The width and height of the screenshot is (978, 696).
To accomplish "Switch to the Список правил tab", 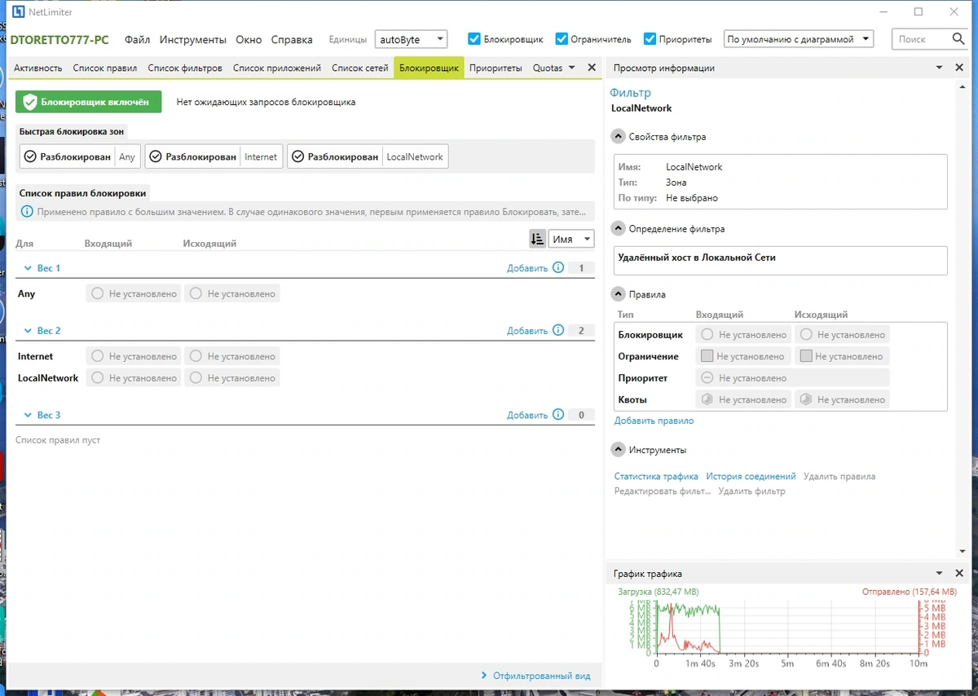I will tap(104, 68).
